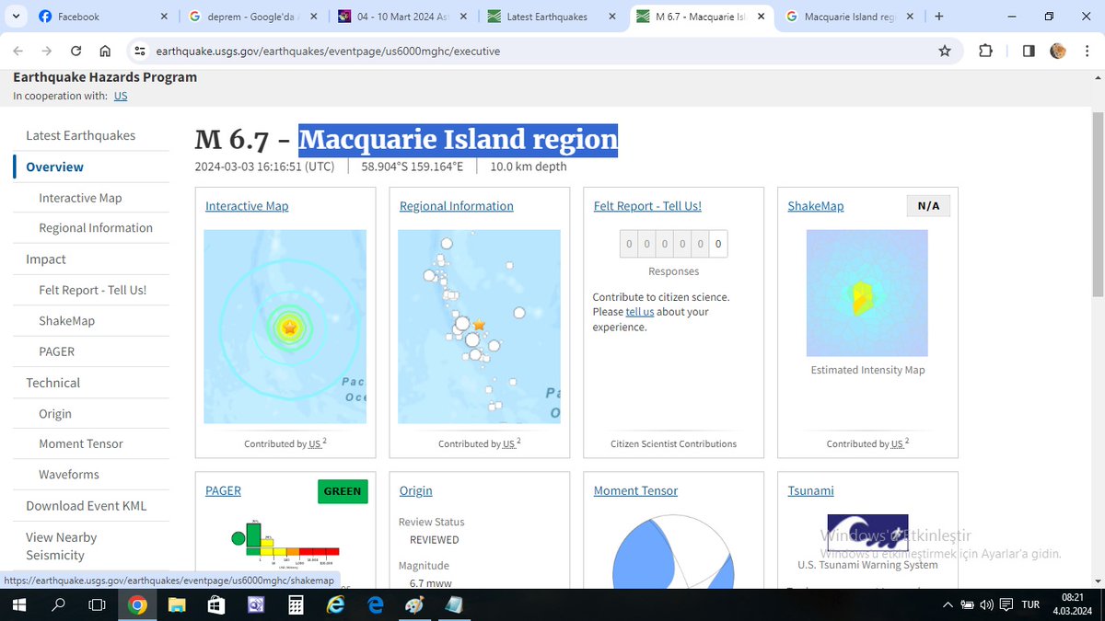
Task: Open the Felt Report - Tell Us! card link
Action: point(647,206)
